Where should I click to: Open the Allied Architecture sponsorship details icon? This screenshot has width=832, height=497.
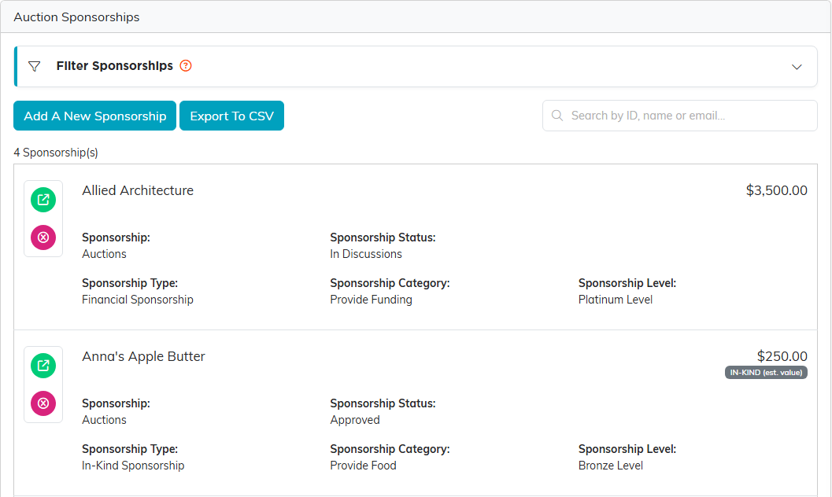click(43, 200)
